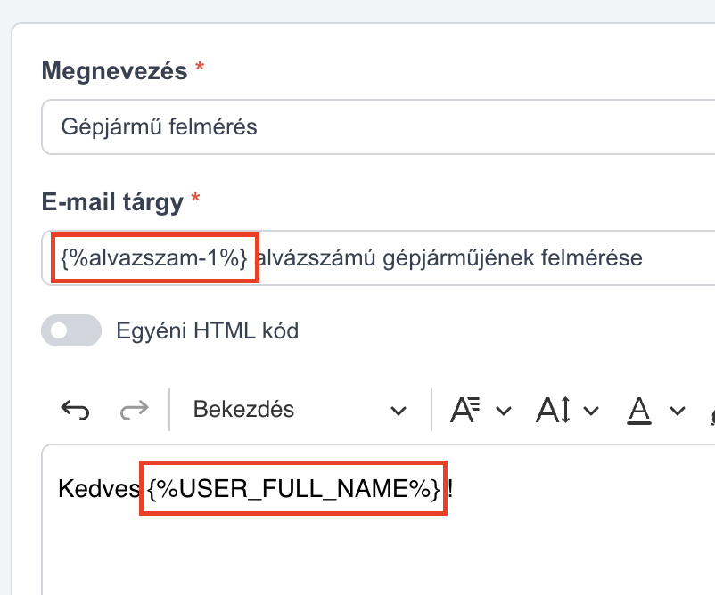Screen dimensions: 715x595
Task: Expand the chevron beside the font size icon
Action: coord(591,411)
